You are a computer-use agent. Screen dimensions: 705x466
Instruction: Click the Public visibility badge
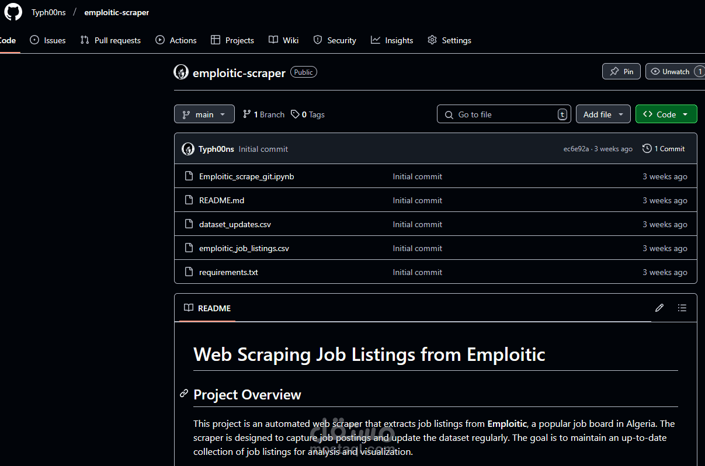point(304,72)
